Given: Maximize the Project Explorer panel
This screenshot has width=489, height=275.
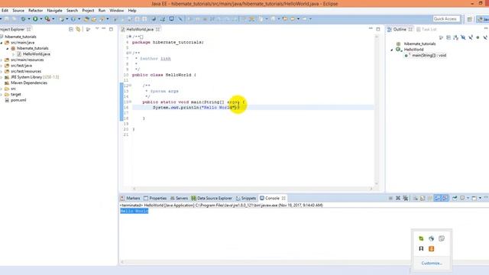Looking at the screenshot, I should [x=111, y=29].
